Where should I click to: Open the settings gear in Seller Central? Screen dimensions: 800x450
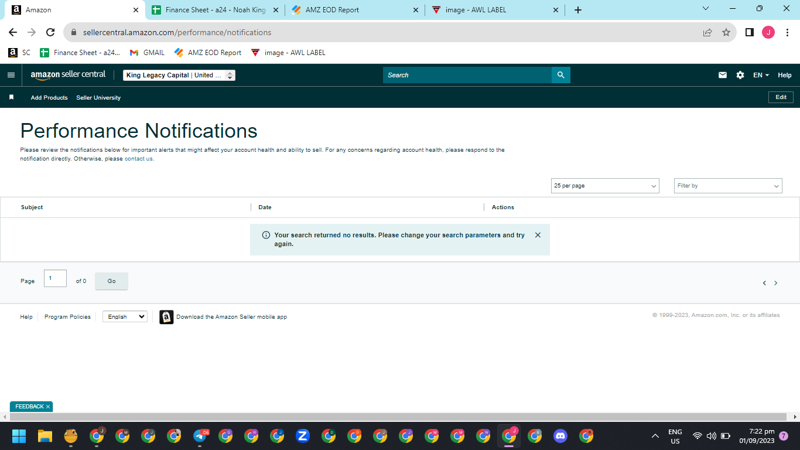[740, 75]
